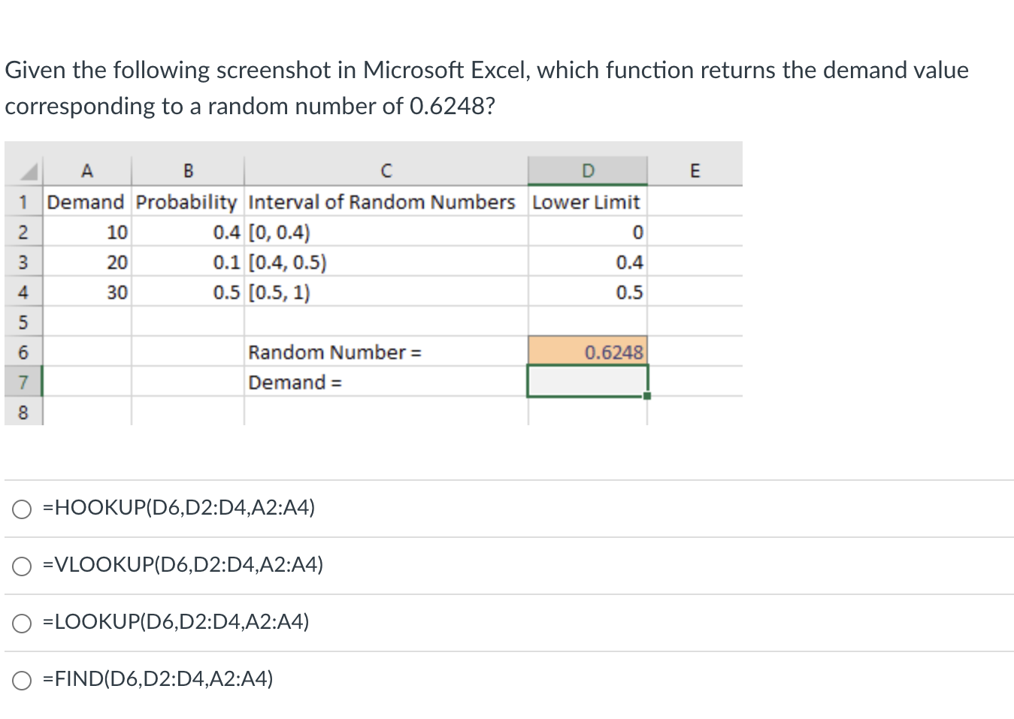
Task: Click the cell showing 0.6248
Action: point(588,351)
